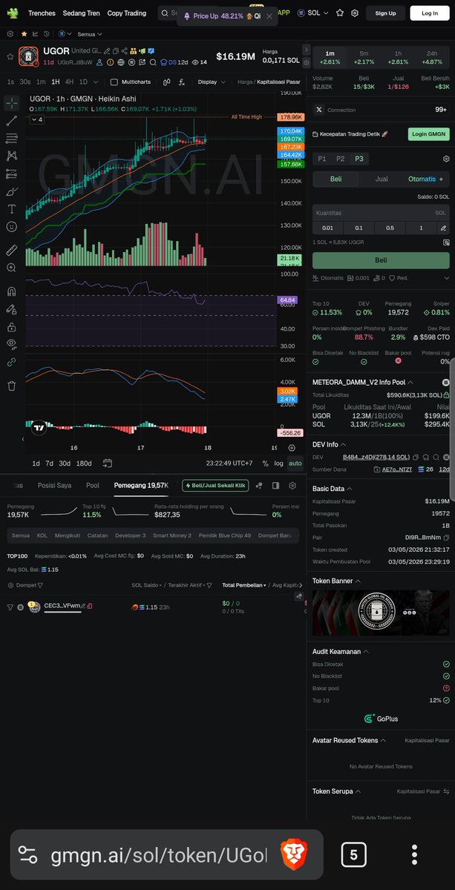This screenshot has height=890, width=455.
Task: Select the 5m price change period
Action: click(x=364, y=57)
